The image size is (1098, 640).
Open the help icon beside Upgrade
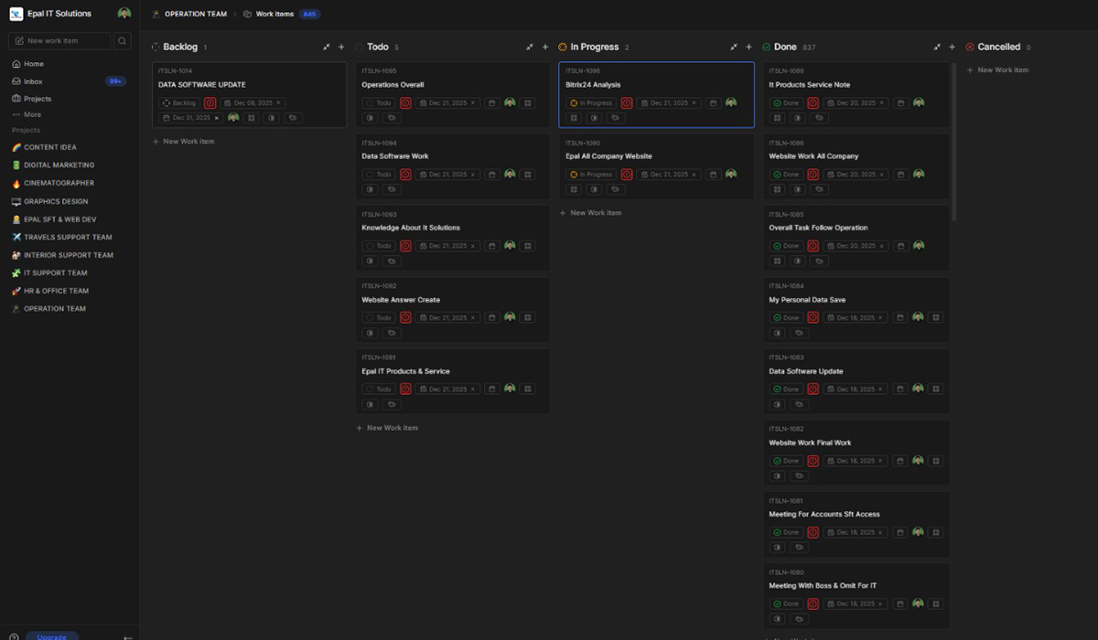[14, 636]
